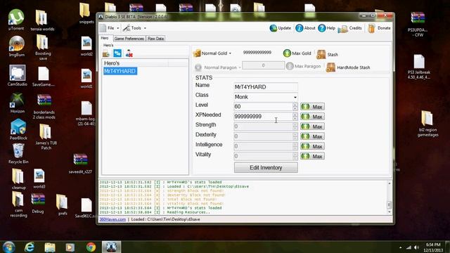Open Horizon desktop shortcut
The image size is (450, 253).
coord(17,103)
